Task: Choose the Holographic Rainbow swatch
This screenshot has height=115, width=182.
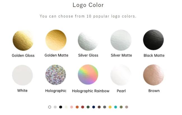Action: [x=88, y=75]
